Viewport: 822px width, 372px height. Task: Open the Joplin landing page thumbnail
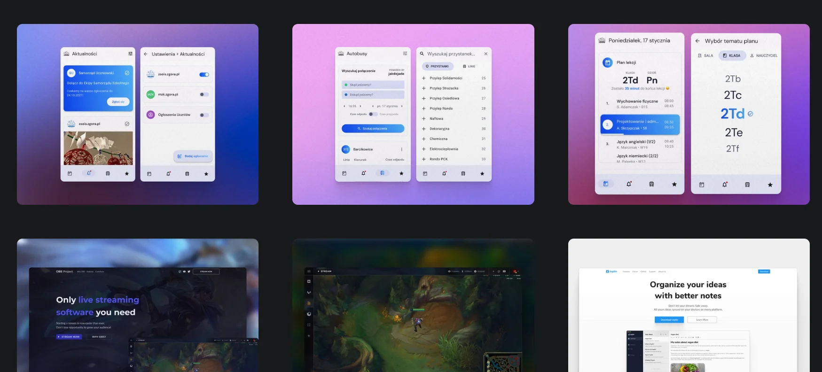click(689, 305)
